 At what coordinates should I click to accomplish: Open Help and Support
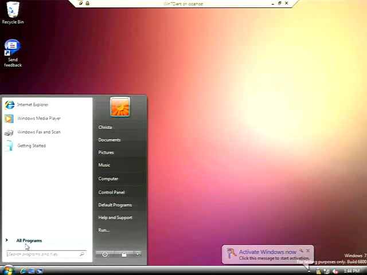coord(115,218)
